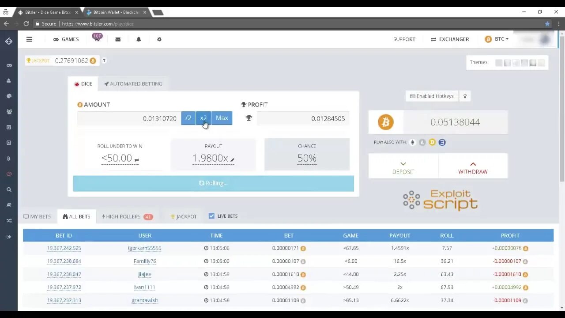Open the chat messages icon with 107 badge
This screenshot has height=318, width=565.
[97, 38]
